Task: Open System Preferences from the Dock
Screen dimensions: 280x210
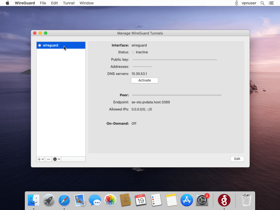Action: click(202, 200)
